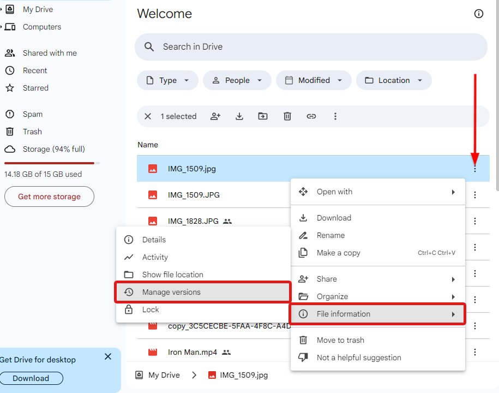Click the Name column header

148,145
